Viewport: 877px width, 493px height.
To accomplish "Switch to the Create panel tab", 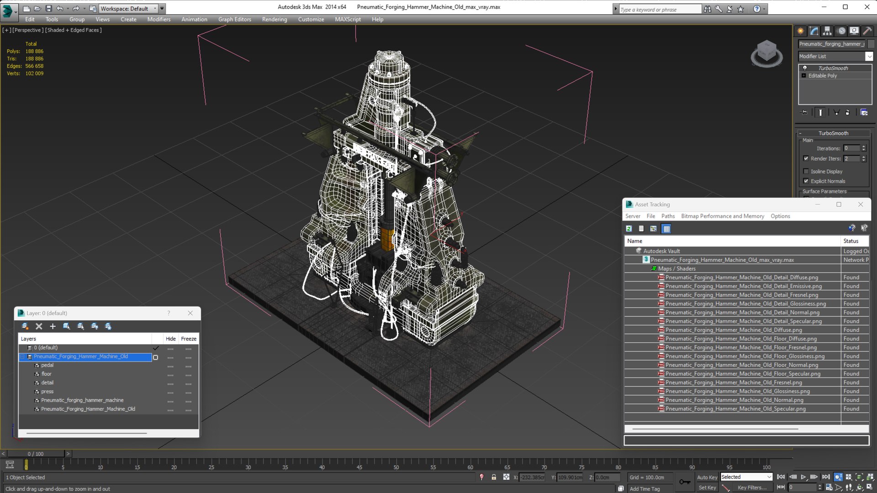I will pos(801,31).
